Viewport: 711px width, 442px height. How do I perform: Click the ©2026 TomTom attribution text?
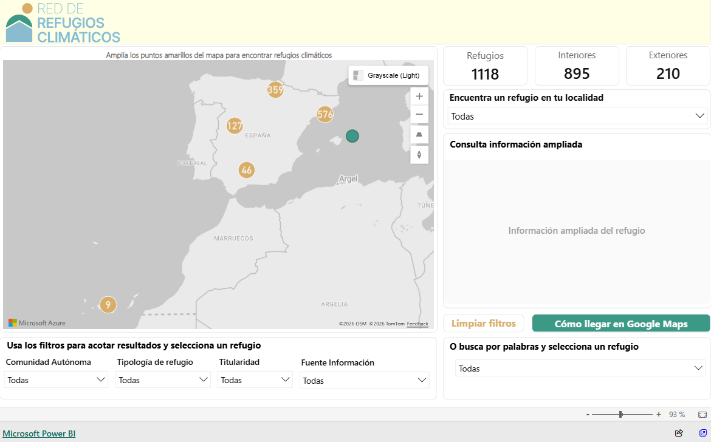[x=386, y=324]
